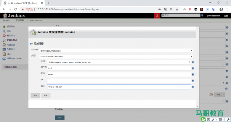Image resolution: width=231 pixels, height=122 pixels.
Task: Close the jenkins-slave2 browser tab
Action: [42, 3]
